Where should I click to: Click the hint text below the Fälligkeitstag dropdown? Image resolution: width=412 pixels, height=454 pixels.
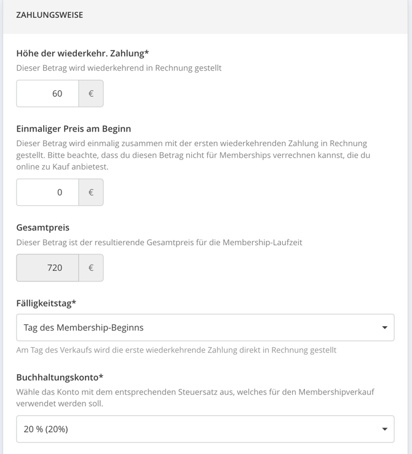[176, 350]
